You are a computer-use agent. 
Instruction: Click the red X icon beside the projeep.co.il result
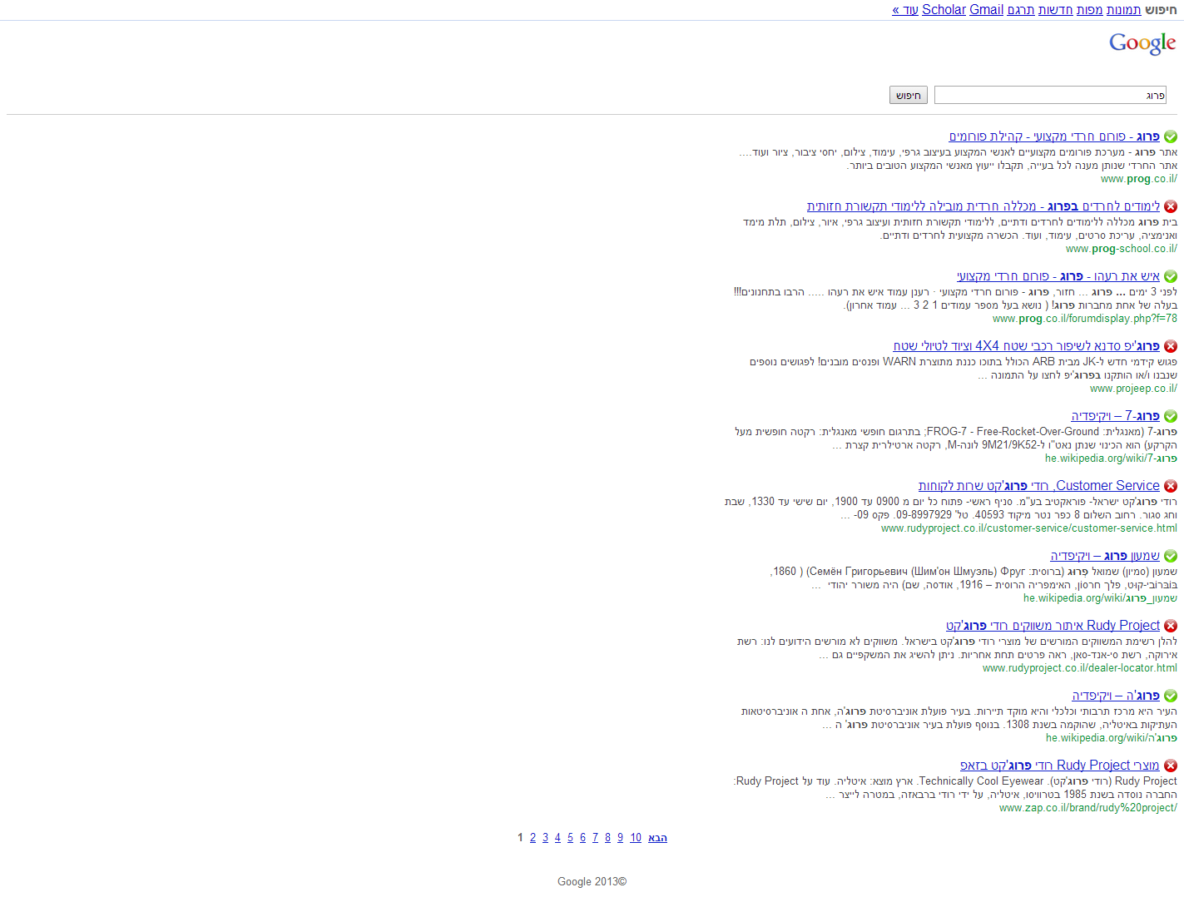pyautogui.click(x=1171, y=346)
